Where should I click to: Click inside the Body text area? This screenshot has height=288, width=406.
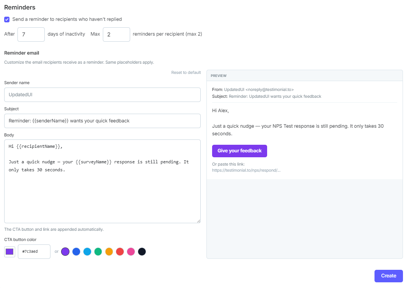[102, 181]
